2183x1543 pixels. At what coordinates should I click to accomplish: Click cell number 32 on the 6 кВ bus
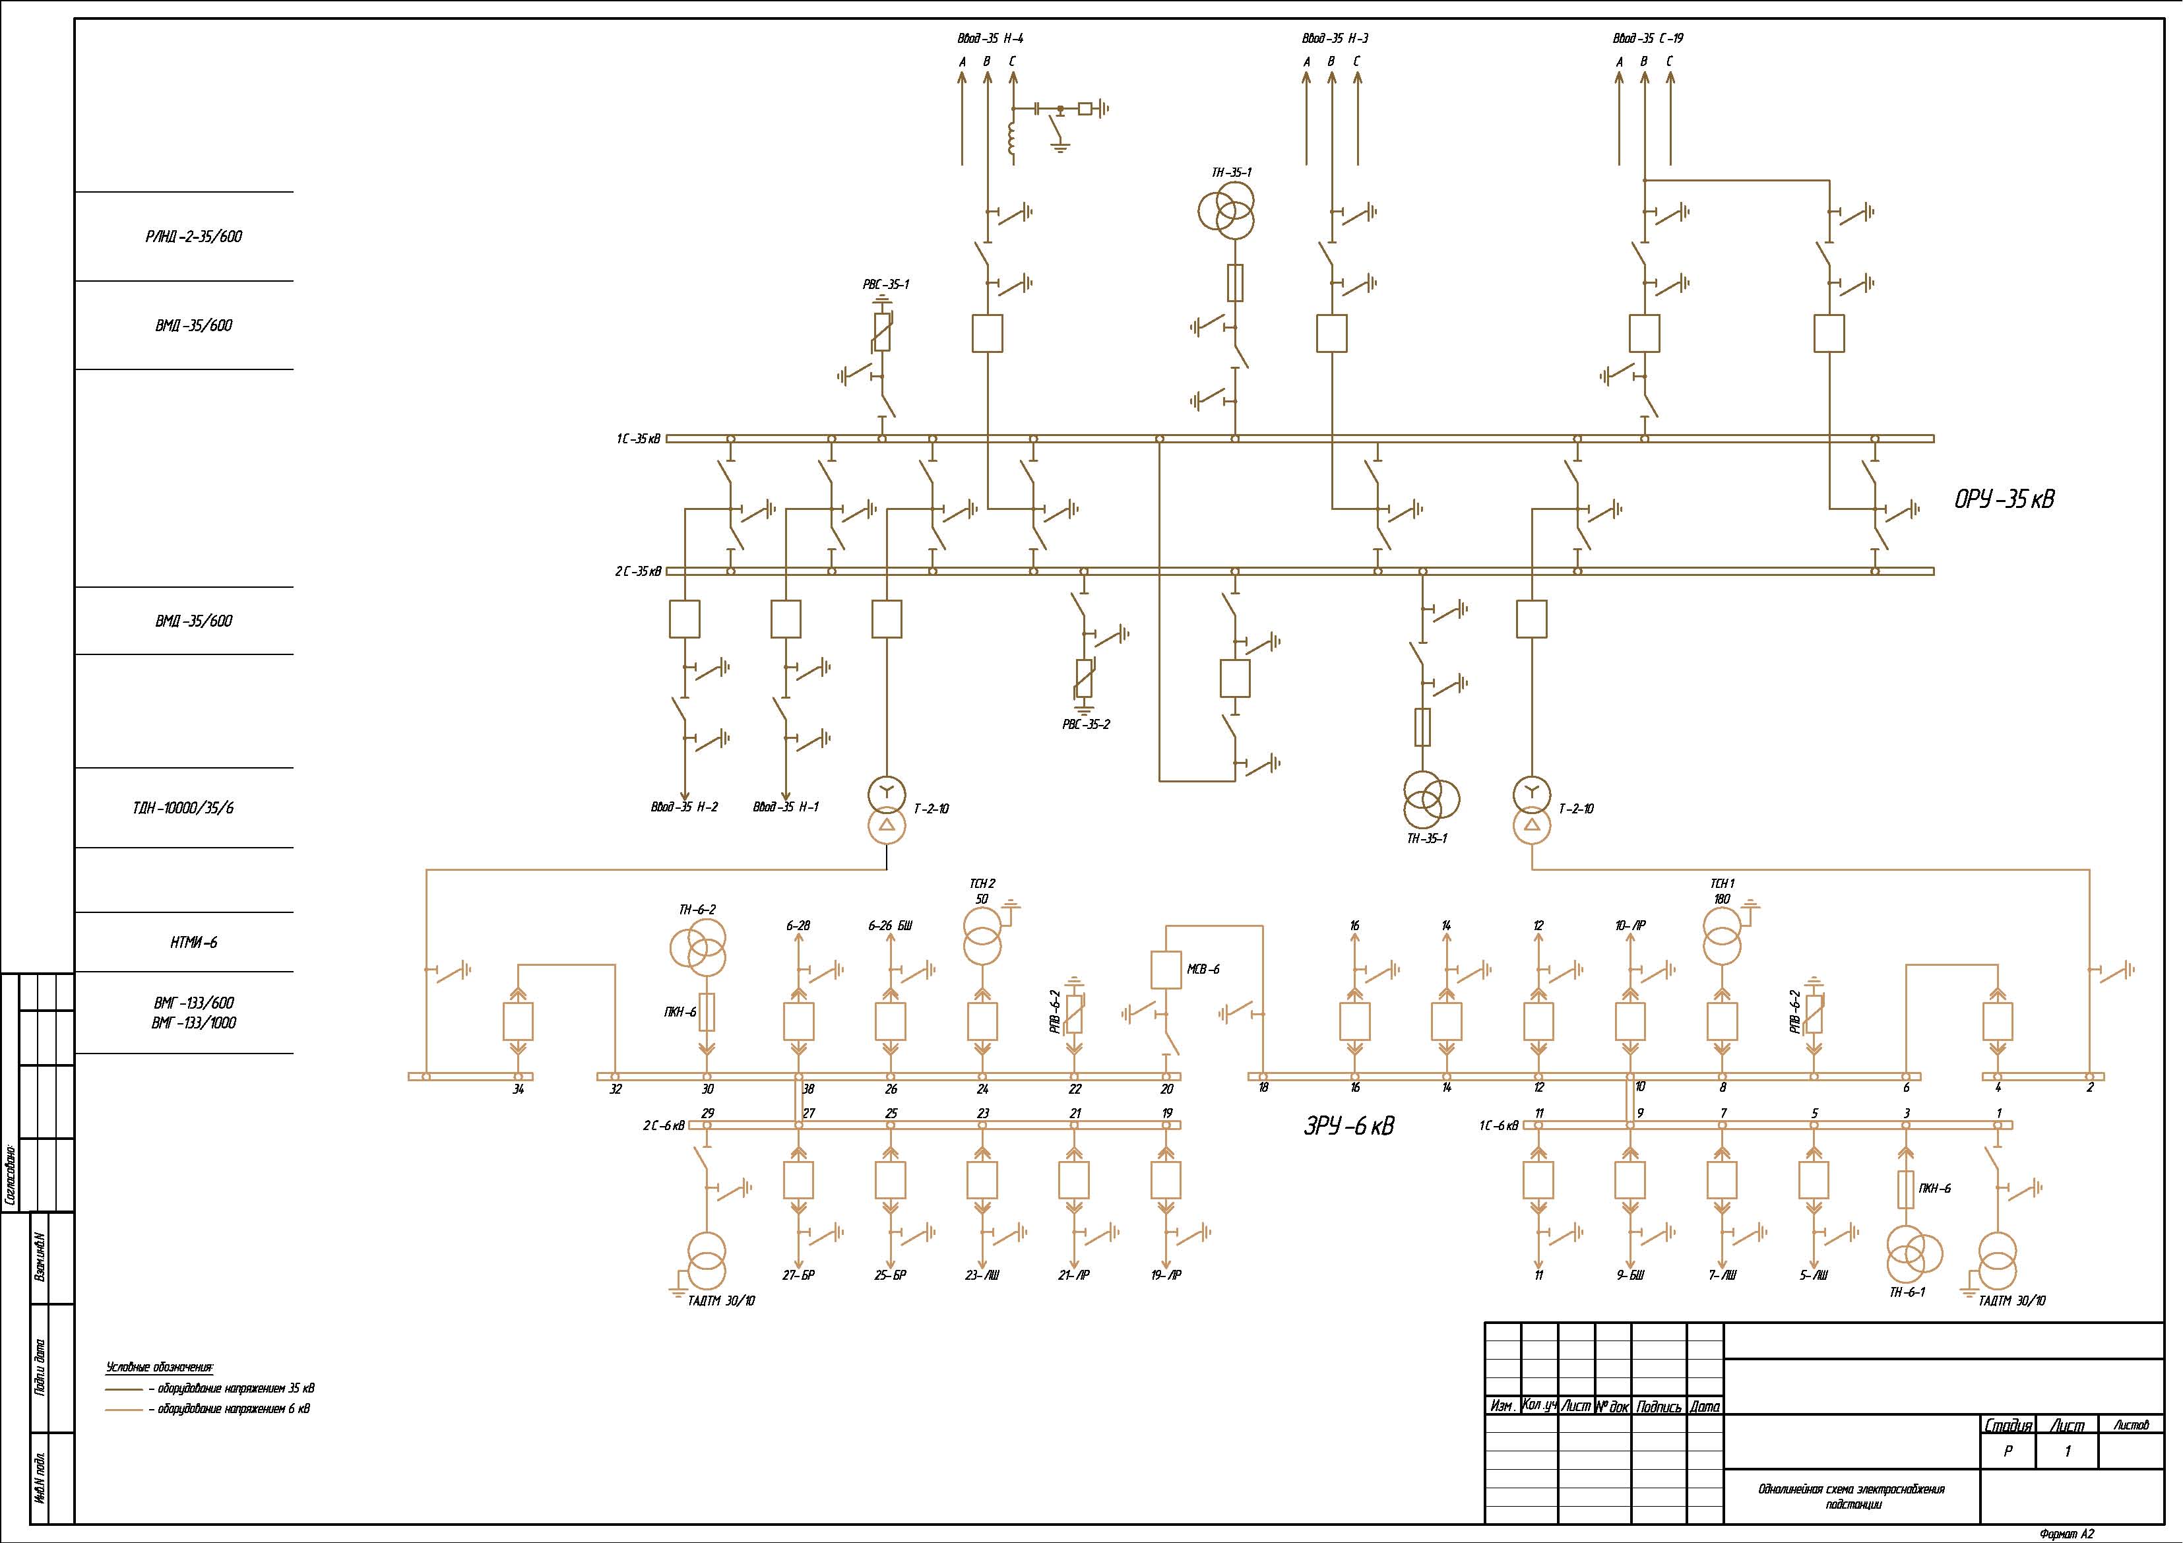[615, 1090]
